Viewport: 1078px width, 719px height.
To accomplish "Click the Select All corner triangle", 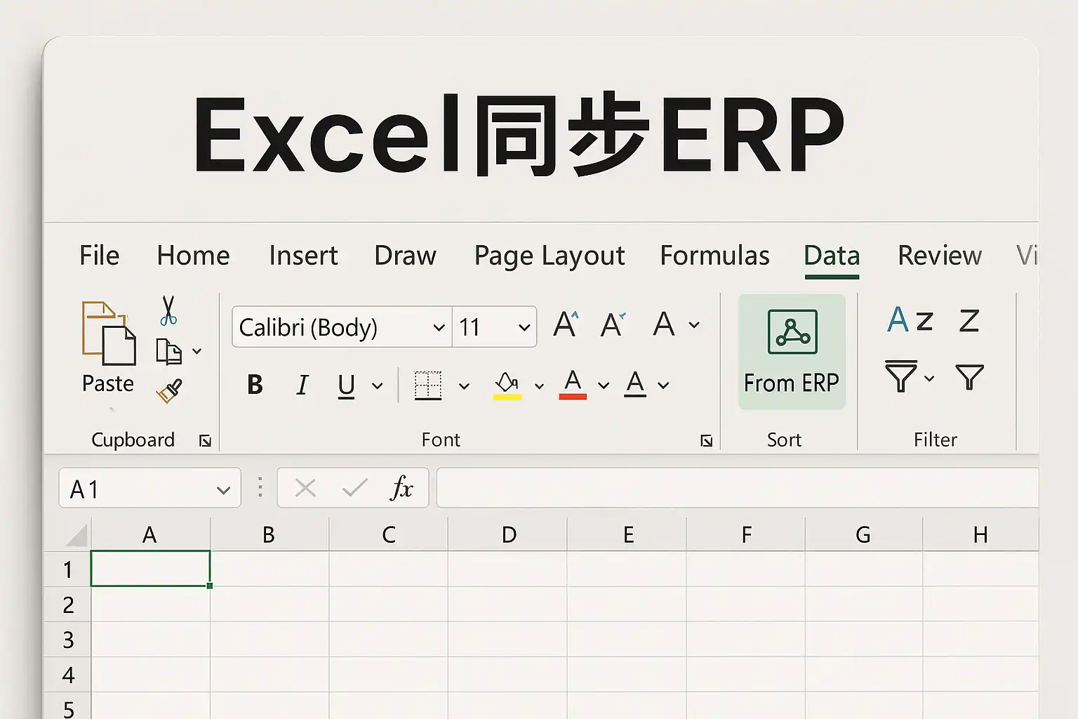I will pos(77,535).
